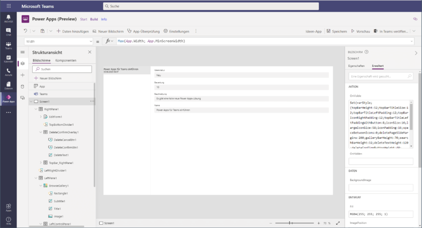The height and width of the screenshot is (228, 422).
Task: Open toolbar overflow vertical dots
Action: [196, 31]
